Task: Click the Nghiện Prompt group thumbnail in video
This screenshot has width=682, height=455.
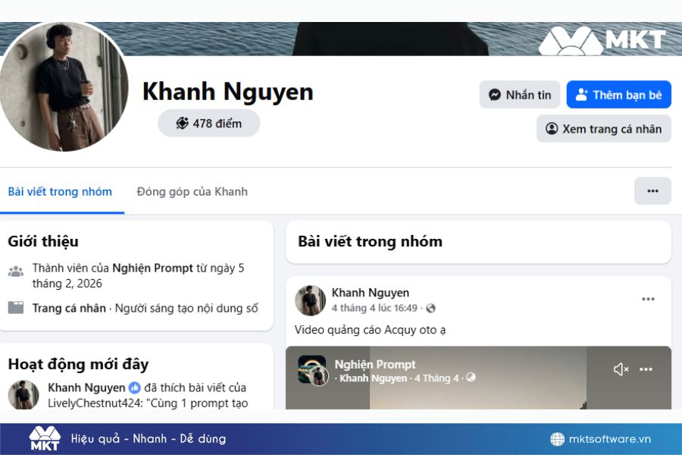Action: 311,369
